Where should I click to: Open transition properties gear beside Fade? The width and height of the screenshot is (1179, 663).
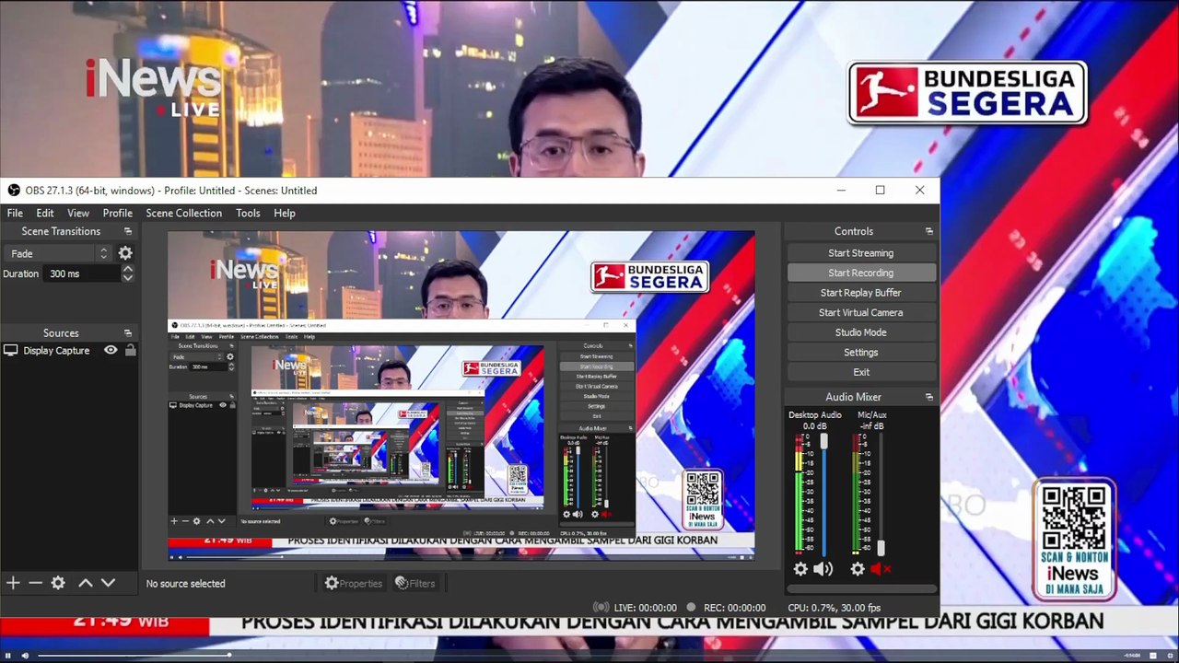click(x=125, y=253)
